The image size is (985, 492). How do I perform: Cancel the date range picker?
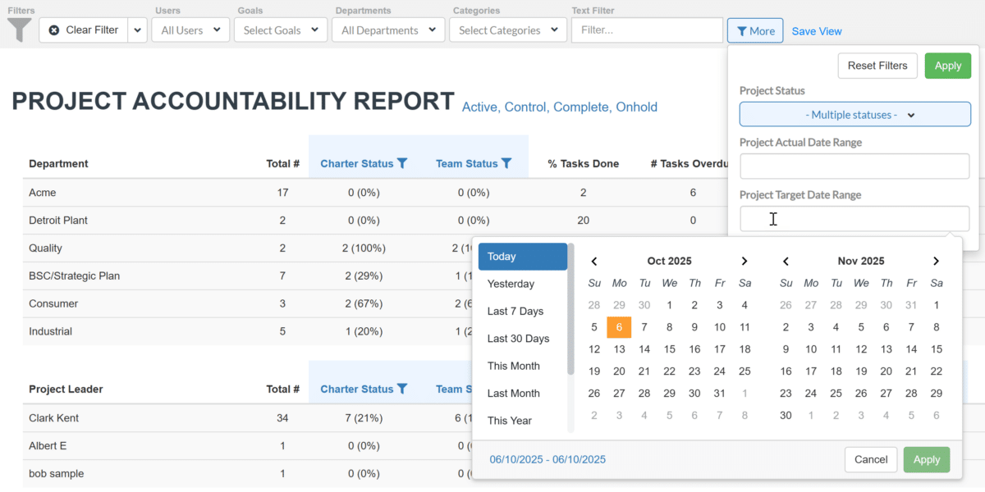point(870,460)
